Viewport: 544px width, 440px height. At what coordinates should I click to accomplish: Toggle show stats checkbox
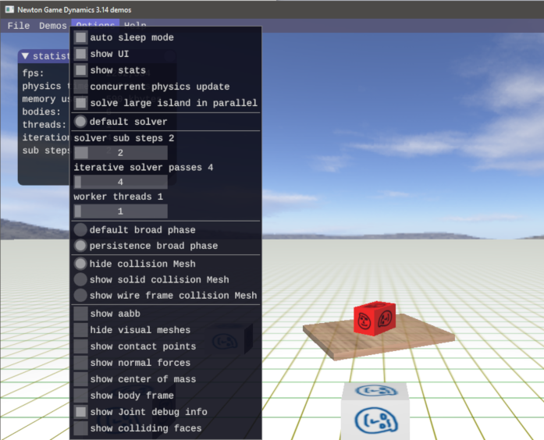point(81,70)
